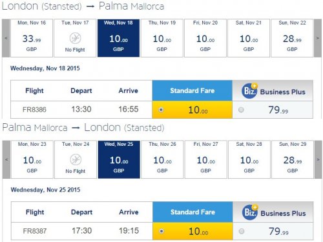
Task: Click the return Standard Fare column header
Action: click(x=193, y=212)
